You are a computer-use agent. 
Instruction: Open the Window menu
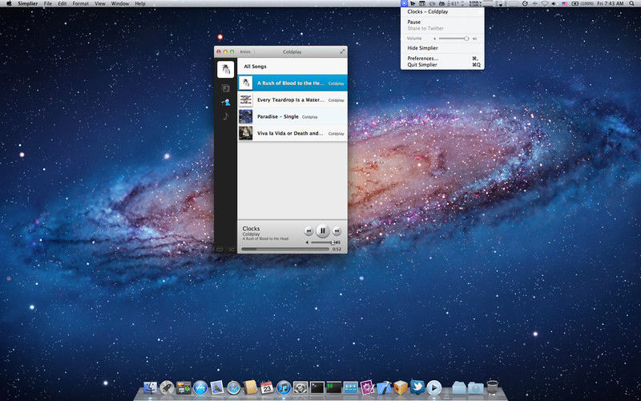pos(119,3)
